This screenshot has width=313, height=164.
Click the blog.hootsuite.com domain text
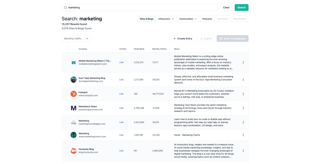tap(88, 152)
